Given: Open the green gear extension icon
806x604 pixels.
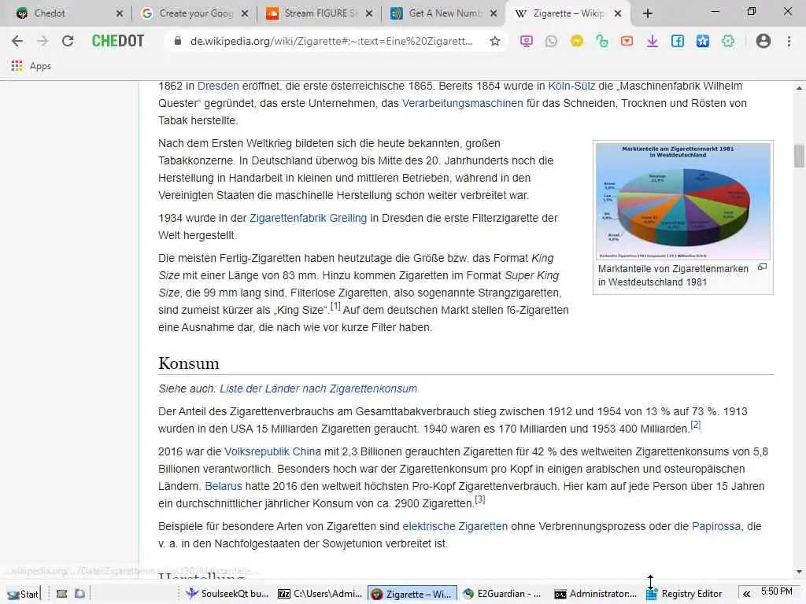Looking at the screenshot, I should tap(728, 41).
